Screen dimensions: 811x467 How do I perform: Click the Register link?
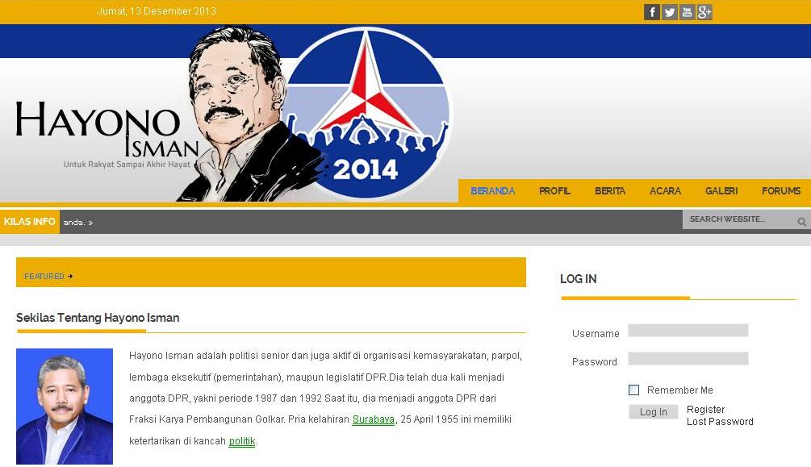click(x=705, y=409)
